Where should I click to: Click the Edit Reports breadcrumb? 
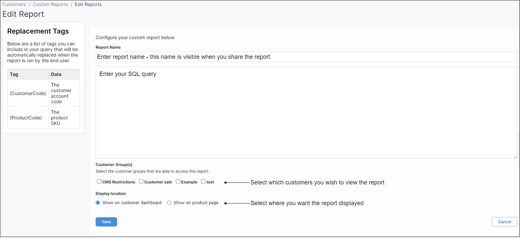click(88, 4)
